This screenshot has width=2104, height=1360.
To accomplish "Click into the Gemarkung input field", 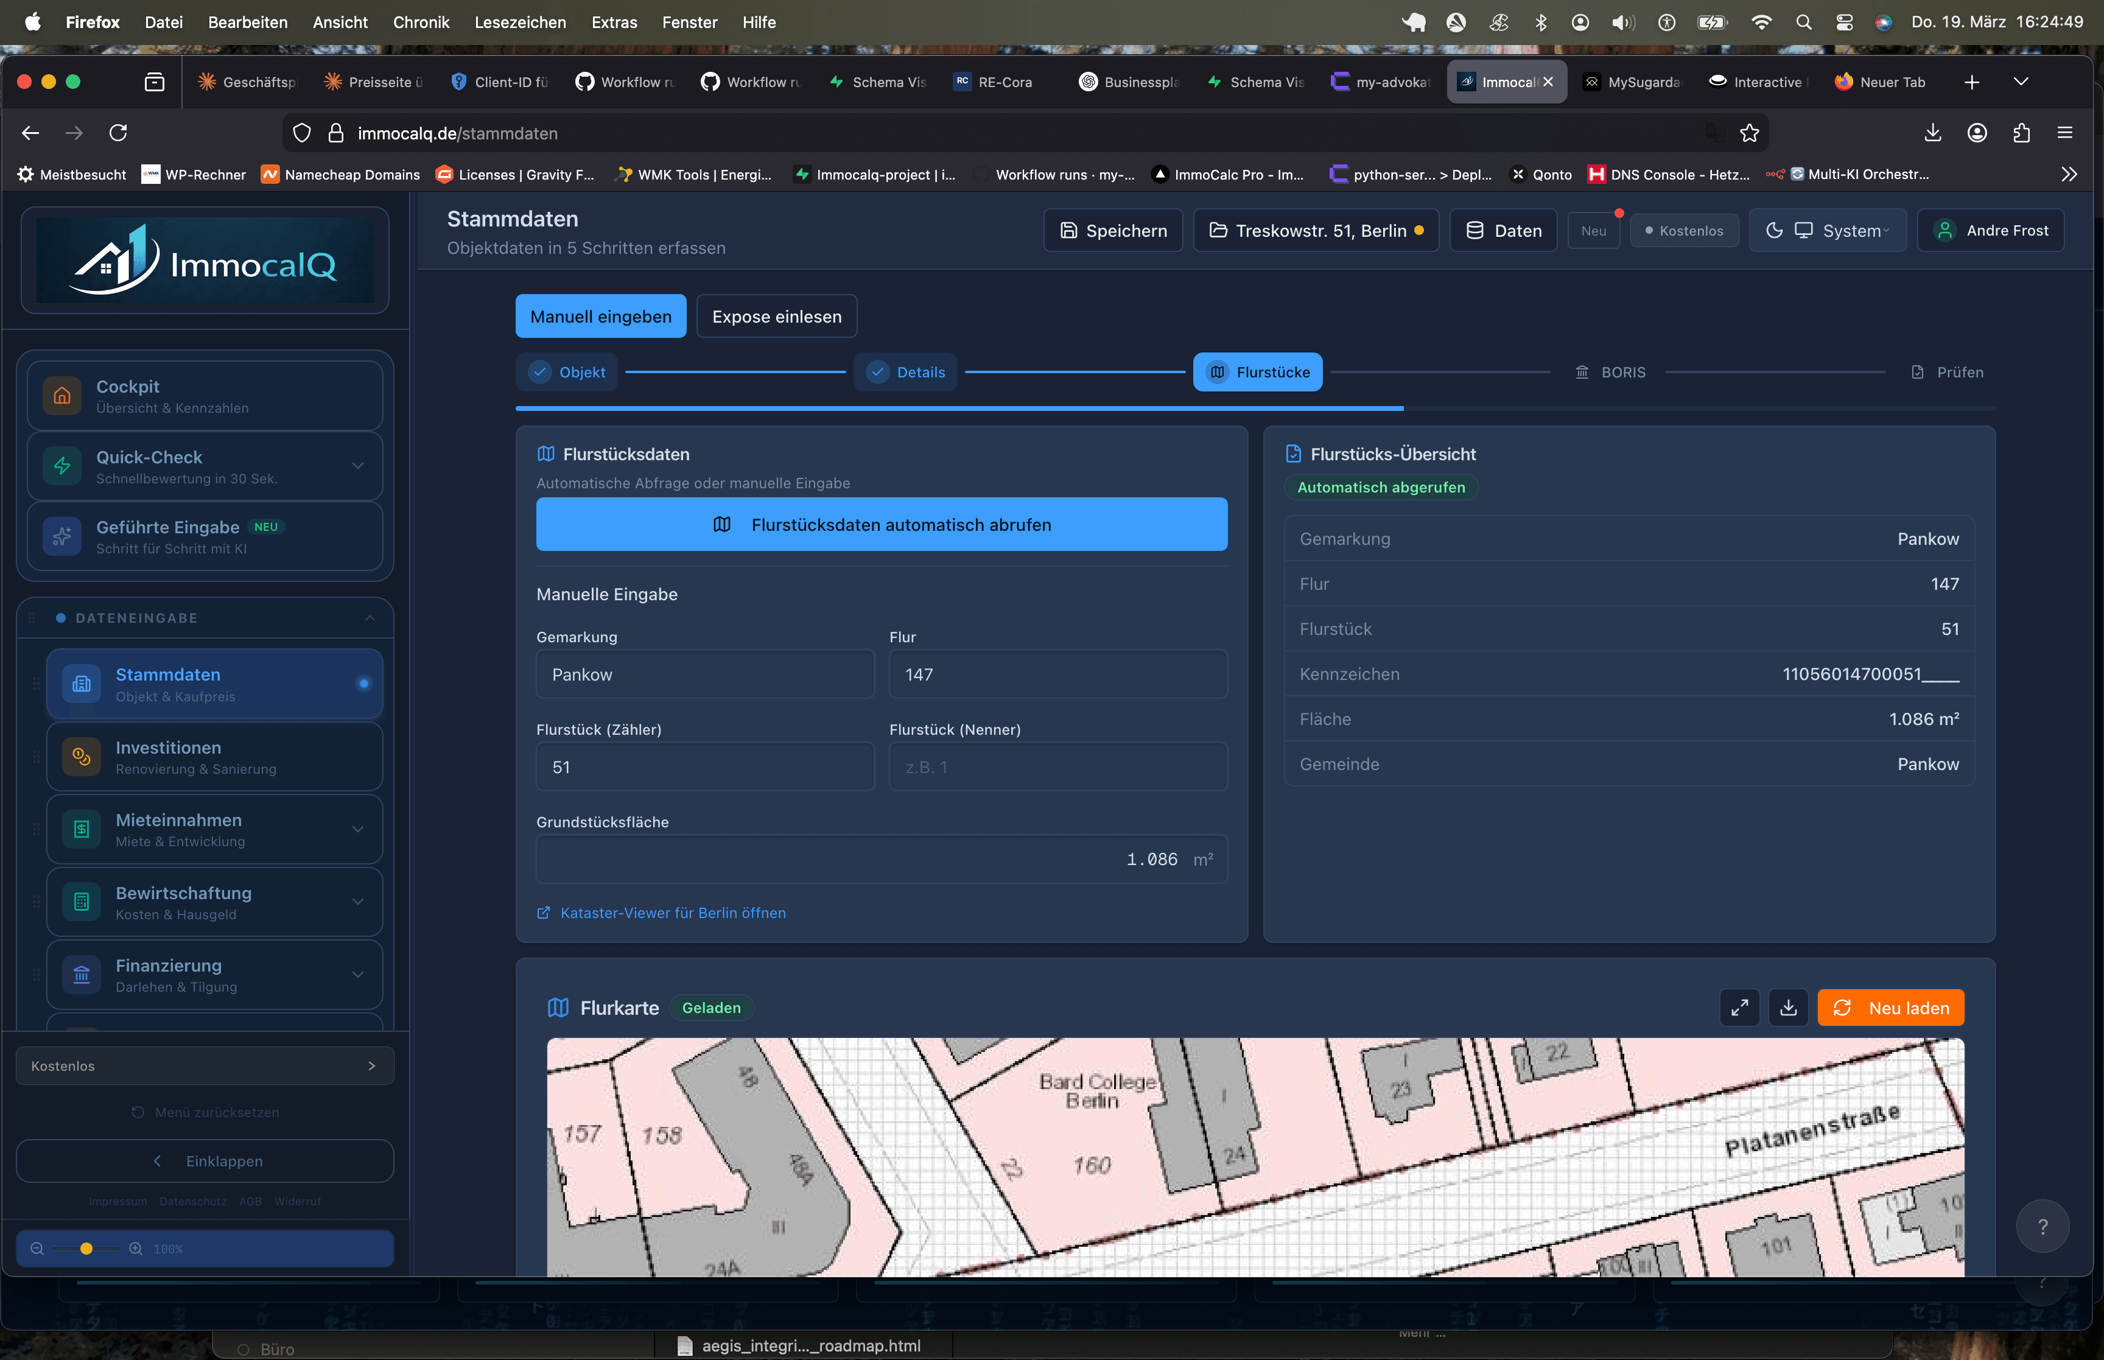I will [704, 675].
